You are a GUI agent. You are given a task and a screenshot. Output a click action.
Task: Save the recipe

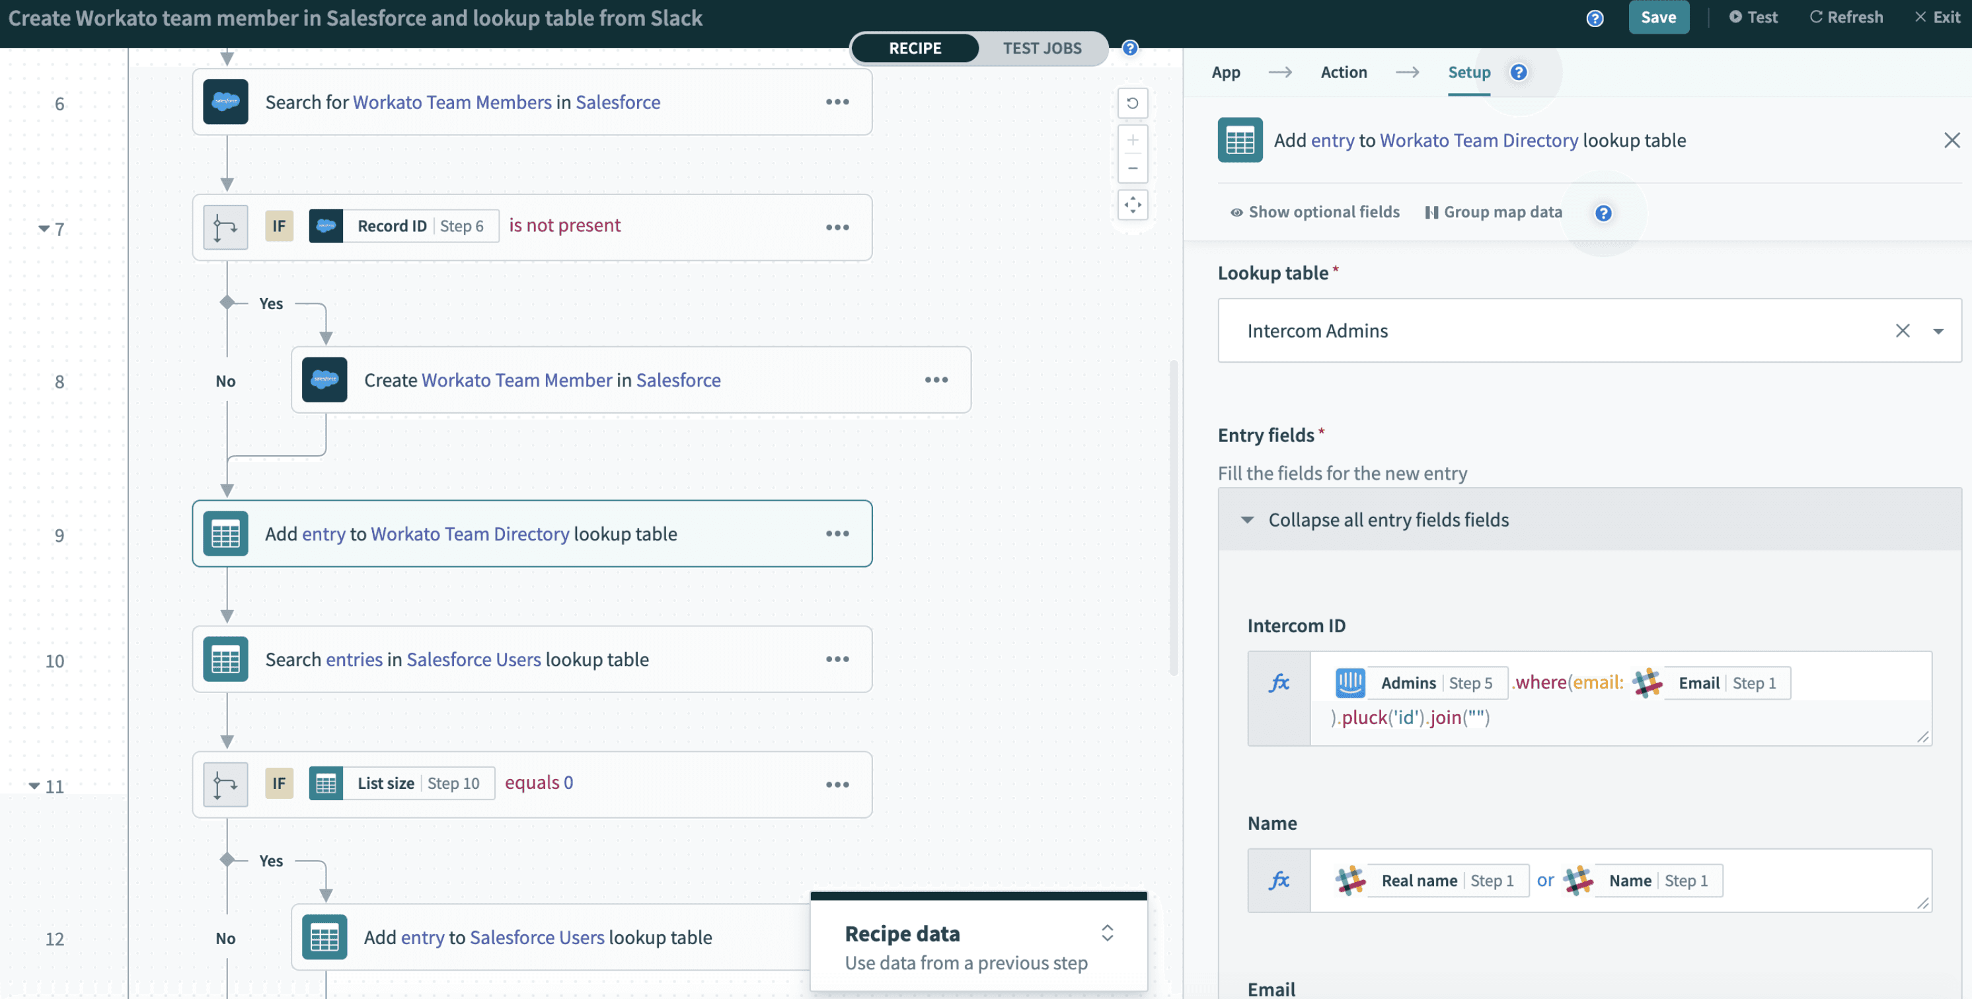coord(1658,18)
